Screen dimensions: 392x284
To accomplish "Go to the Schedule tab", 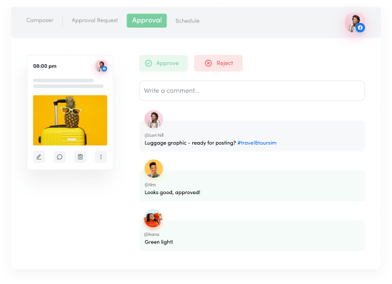I will click(188, 21).
